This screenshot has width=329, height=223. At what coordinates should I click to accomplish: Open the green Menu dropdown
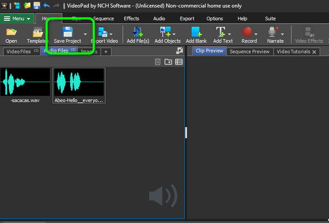pyautogui.click(x=17, y=19)
